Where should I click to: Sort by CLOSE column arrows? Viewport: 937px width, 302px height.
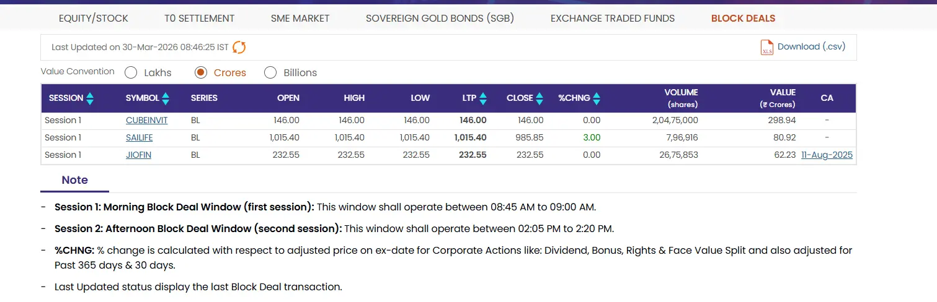coord(540,98)
